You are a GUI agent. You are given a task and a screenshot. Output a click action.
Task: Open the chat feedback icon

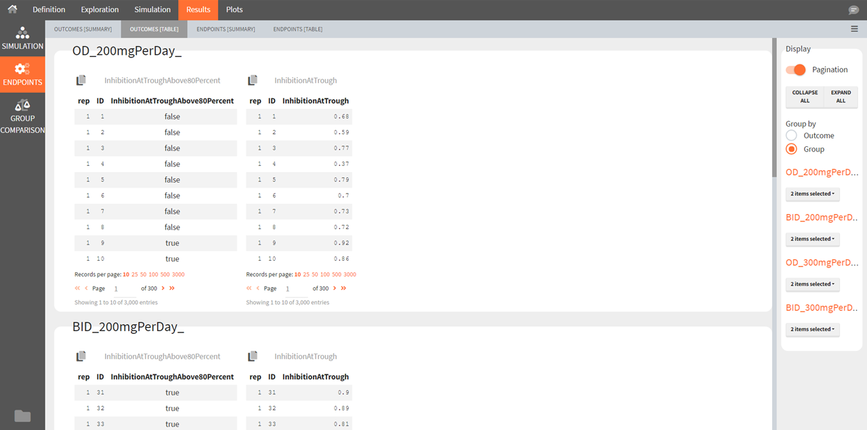pyautogui.click(x=853, y=10)
